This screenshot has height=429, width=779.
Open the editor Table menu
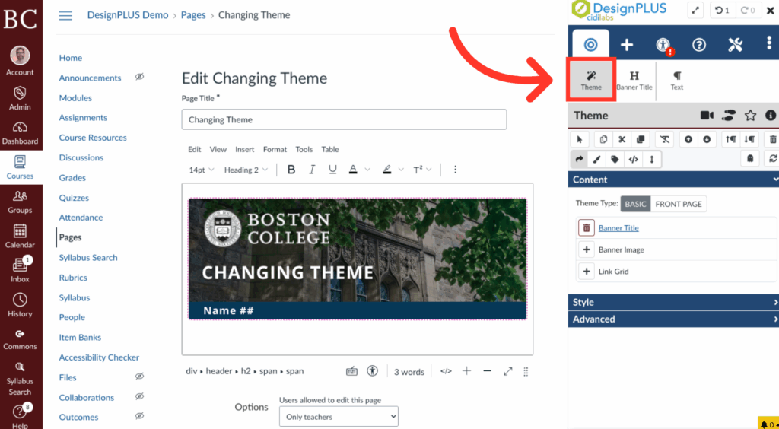coord(330,149)
